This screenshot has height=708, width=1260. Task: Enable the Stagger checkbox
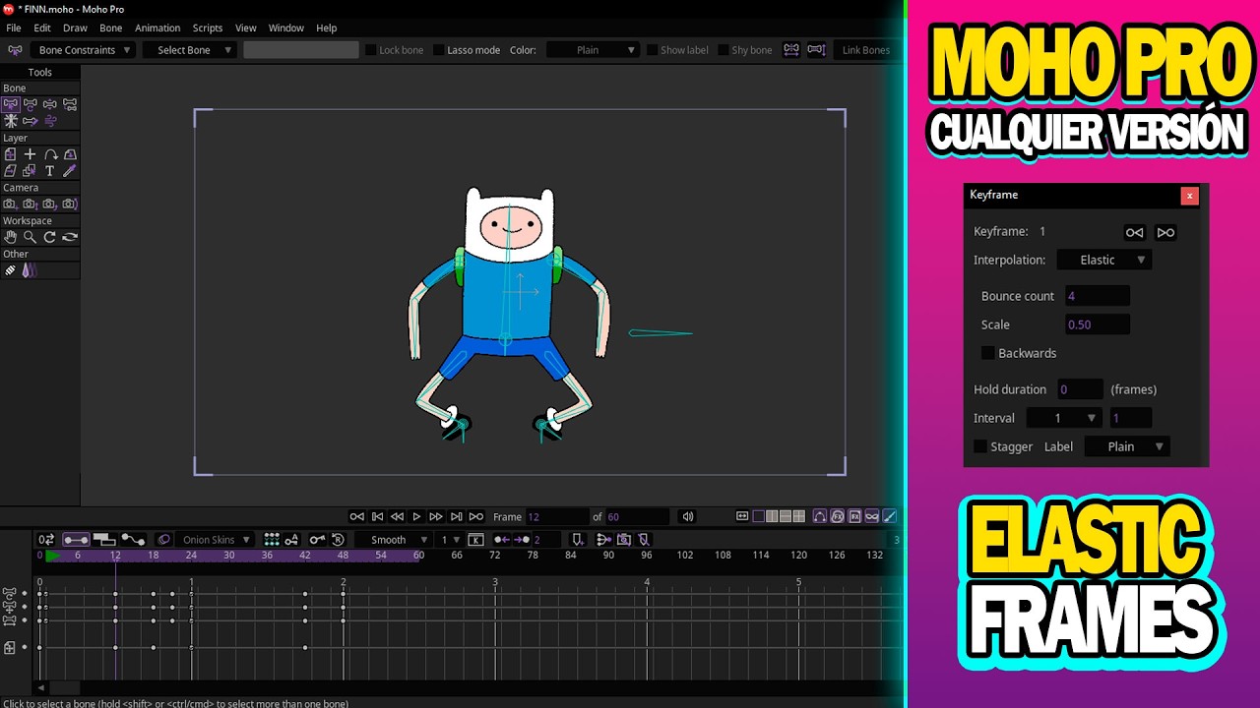coord(980,446)
